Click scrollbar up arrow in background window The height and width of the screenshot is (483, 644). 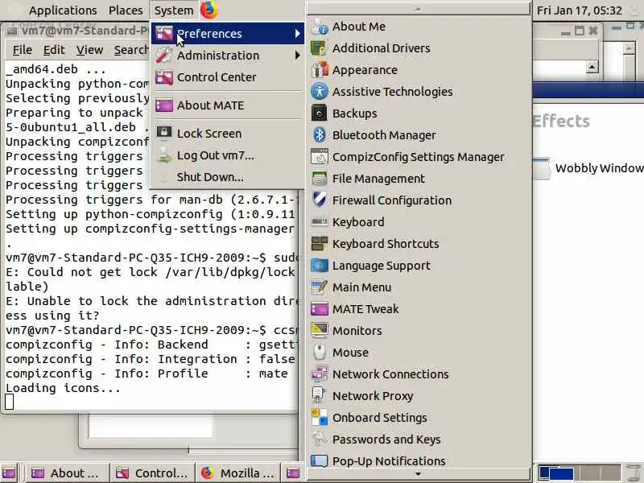coord(592,67)
